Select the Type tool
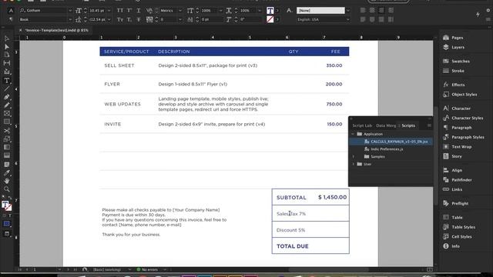Screen dimensions: 493x277 pyautogui.click(x=7, y=81)
